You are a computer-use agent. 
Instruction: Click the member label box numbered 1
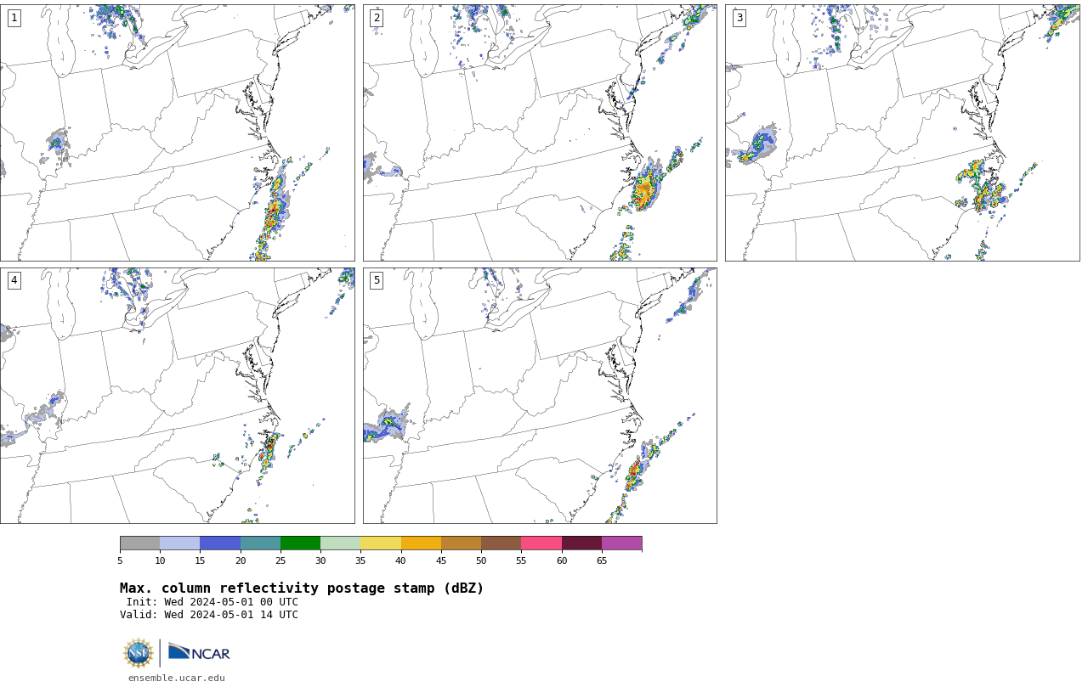tap(14, 18)
